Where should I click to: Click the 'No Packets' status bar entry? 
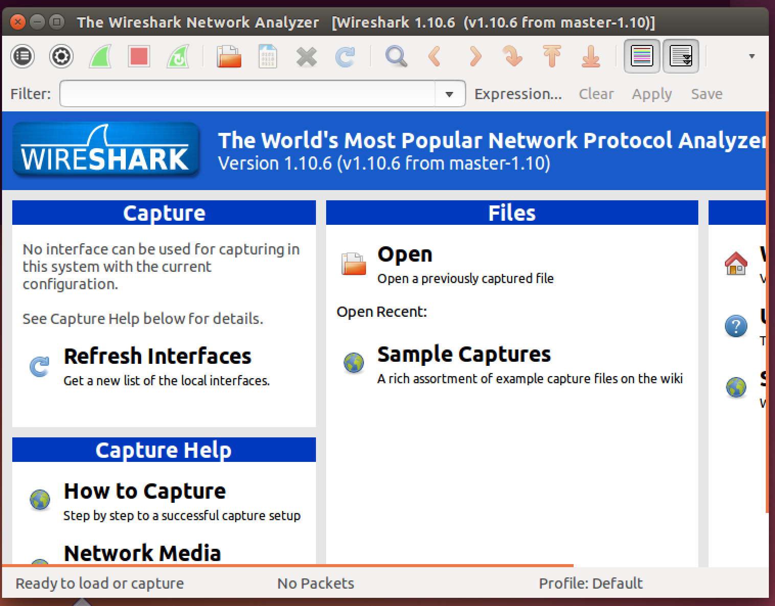pyautogui.click(x=315, y=584)
